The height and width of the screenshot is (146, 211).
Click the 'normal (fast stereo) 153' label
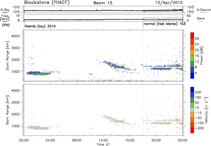(x=165, y=24)
